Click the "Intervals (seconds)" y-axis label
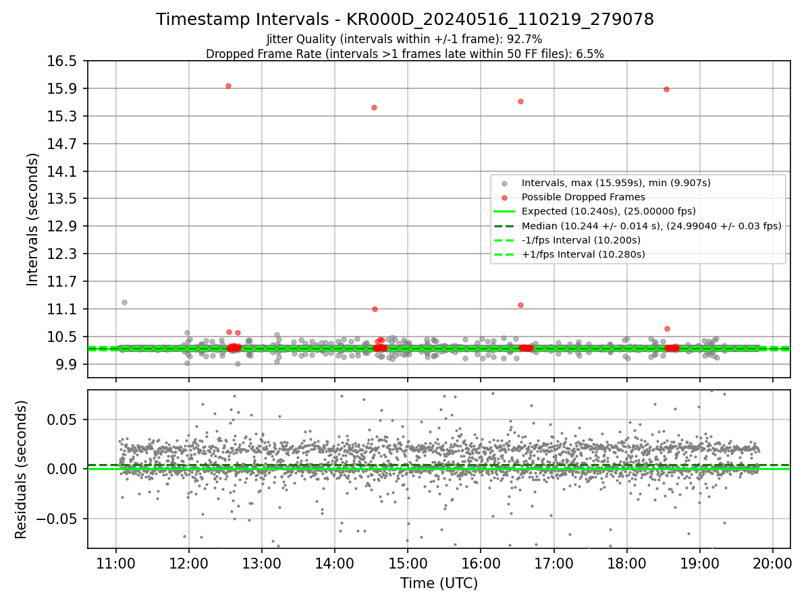Image resolution: width=810 pixels, height=607 pixels. (33, 219)
